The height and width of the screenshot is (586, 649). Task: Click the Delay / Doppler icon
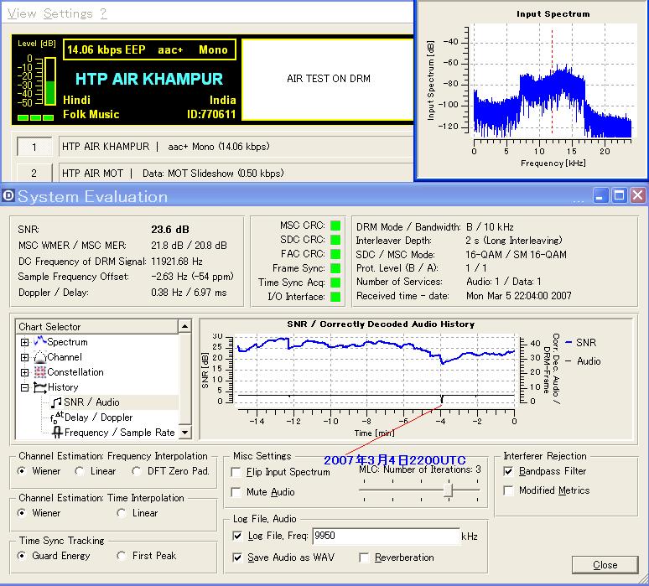click(57, 417)
